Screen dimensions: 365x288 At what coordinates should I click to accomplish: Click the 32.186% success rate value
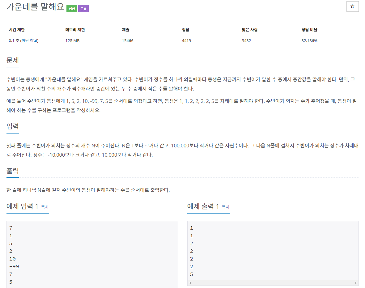(309, 41)
